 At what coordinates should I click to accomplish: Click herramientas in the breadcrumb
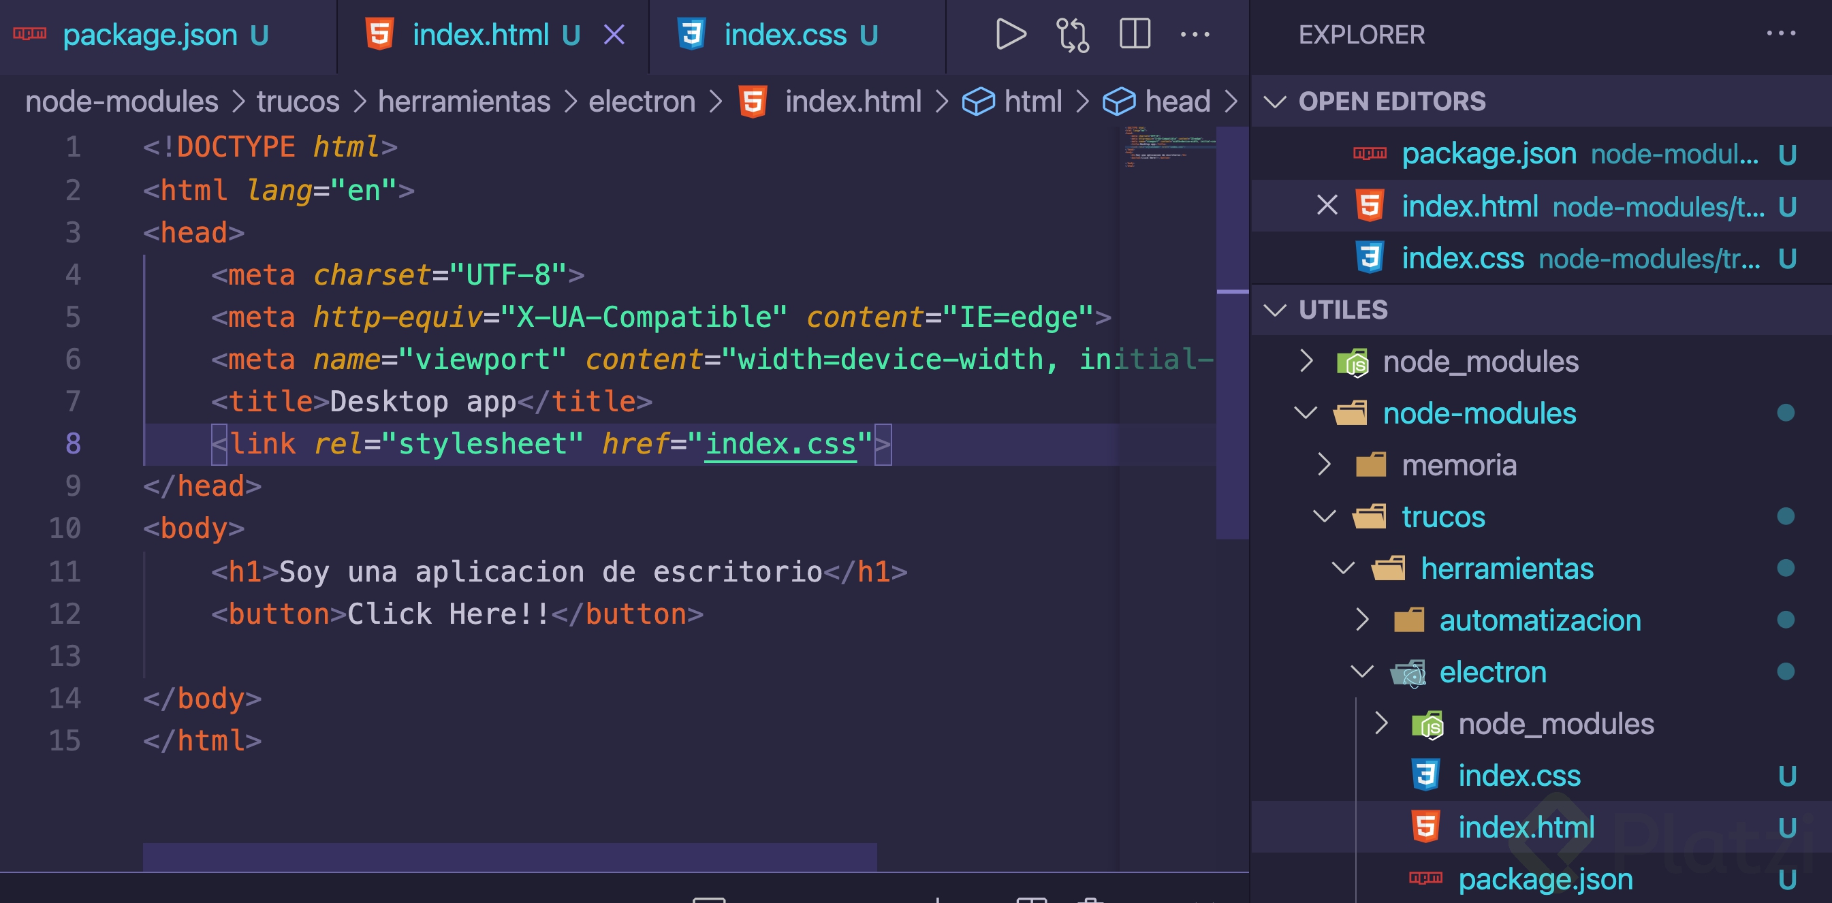click(464, 101)
